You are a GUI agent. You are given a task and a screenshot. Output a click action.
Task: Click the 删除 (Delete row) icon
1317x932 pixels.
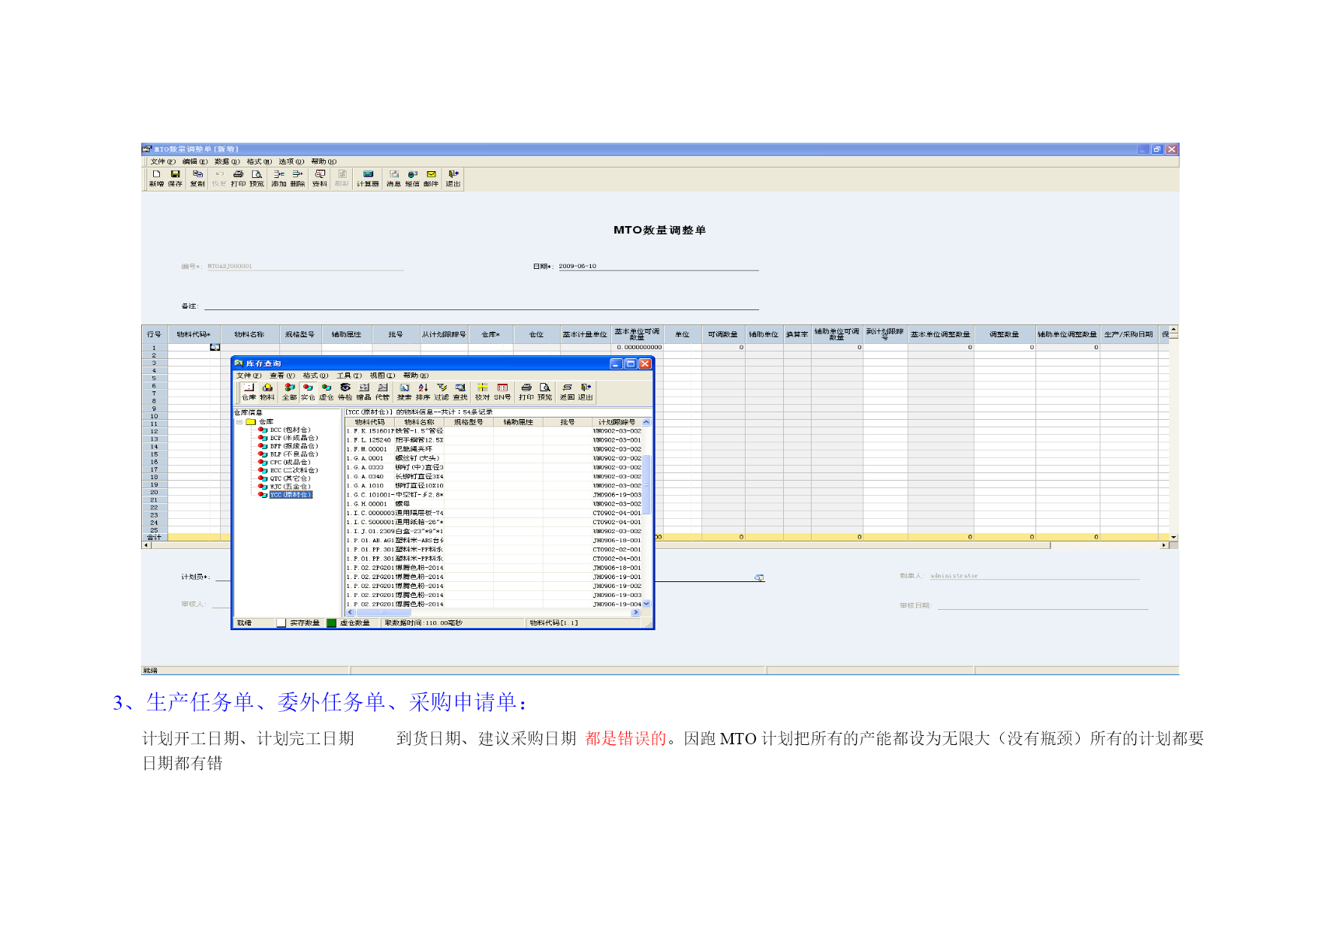point(298,178)
